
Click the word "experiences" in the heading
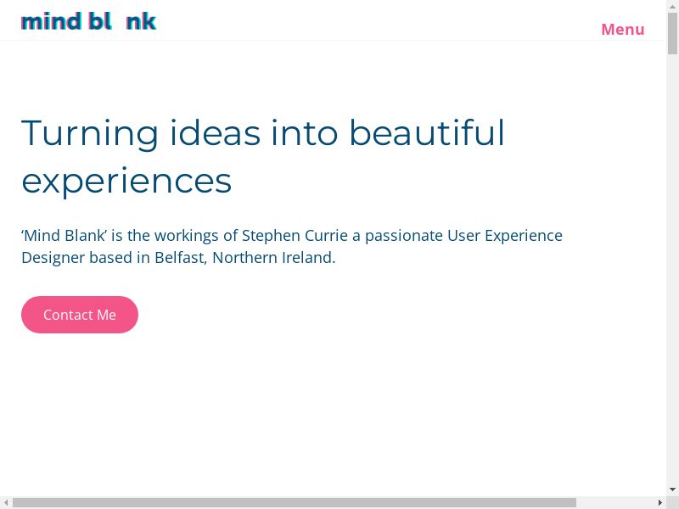click(126, 181)
